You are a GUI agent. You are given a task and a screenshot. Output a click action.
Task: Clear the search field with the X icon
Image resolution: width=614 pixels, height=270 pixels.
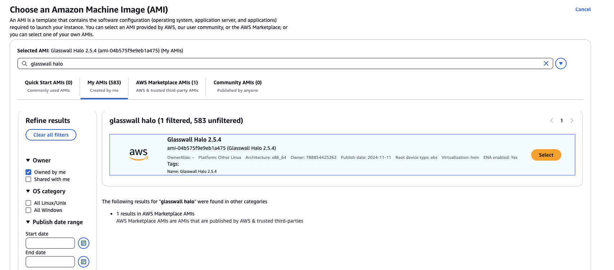(546, 63)
